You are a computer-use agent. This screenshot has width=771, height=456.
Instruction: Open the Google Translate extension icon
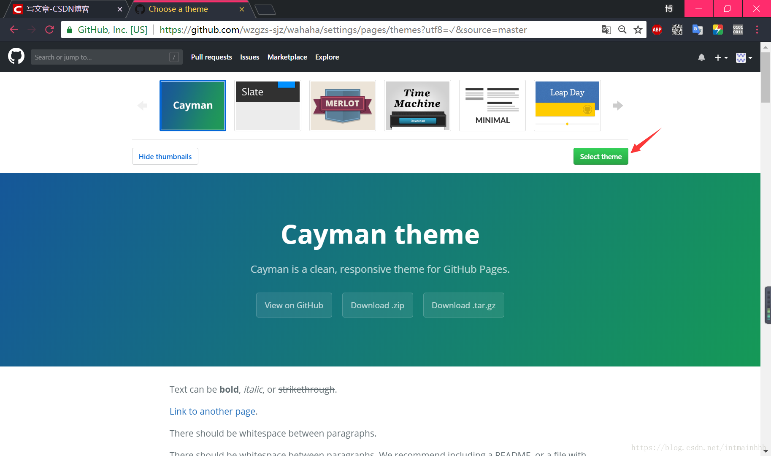pos(698,30)
